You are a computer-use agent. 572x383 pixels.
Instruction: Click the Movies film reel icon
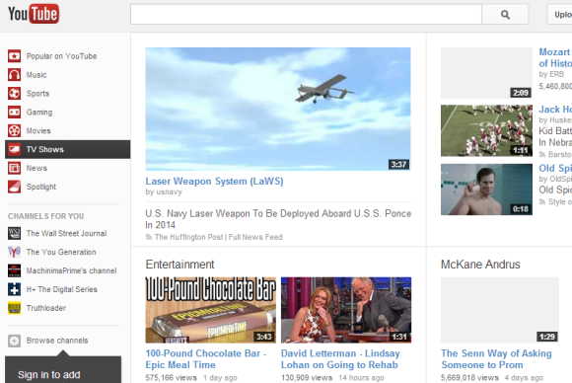coord(14,130)
